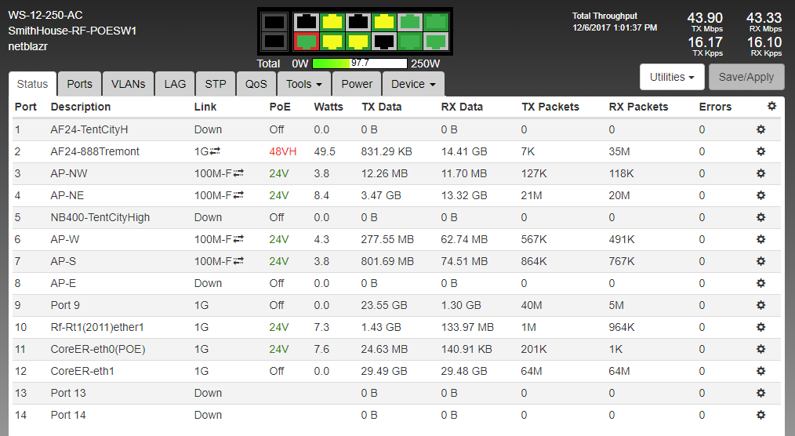Image resolution: width=795 pixels, height=436 pixels.
Task: Click the gear icon in the table header
Action: coord(771,106)
